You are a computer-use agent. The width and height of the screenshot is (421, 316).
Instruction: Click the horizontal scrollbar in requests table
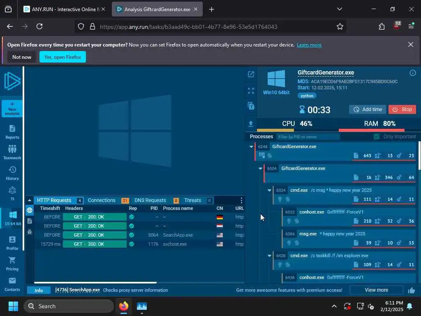(95, 283)
